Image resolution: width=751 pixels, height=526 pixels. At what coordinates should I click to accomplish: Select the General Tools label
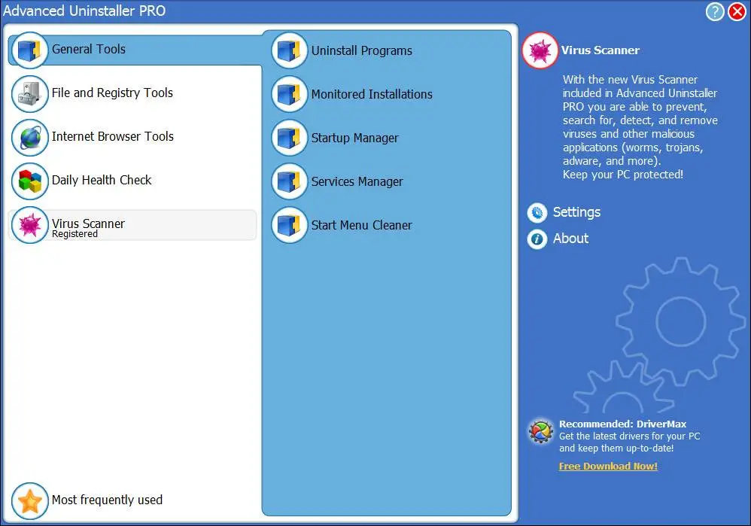pos(89,50)
